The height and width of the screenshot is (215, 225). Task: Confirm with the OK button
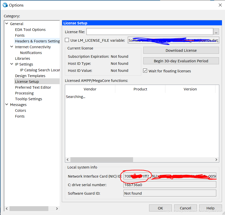point(160,208)
